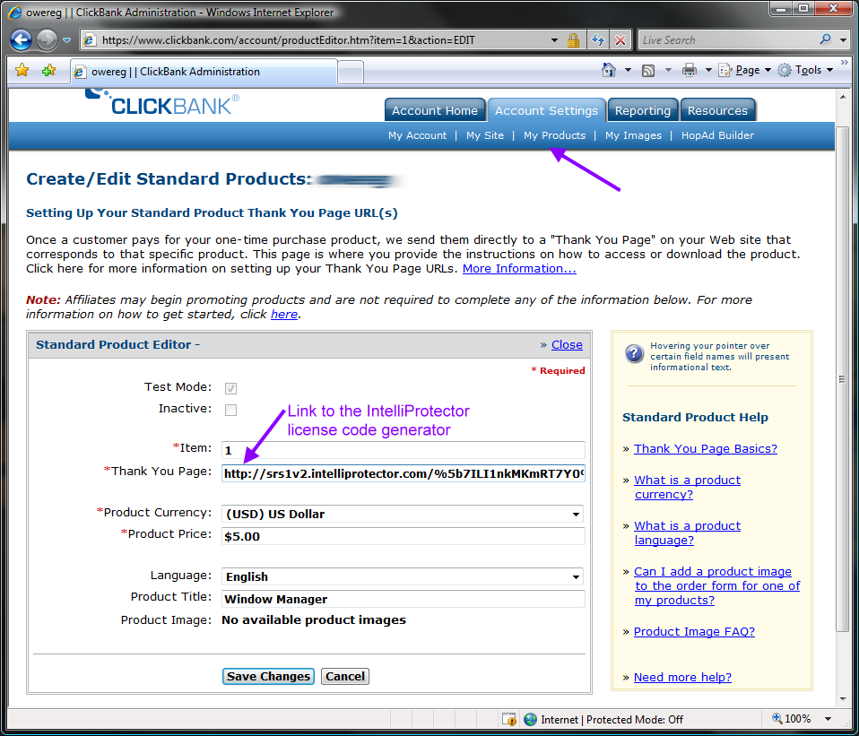Open the My Site submenu link

tap(485, 135)
